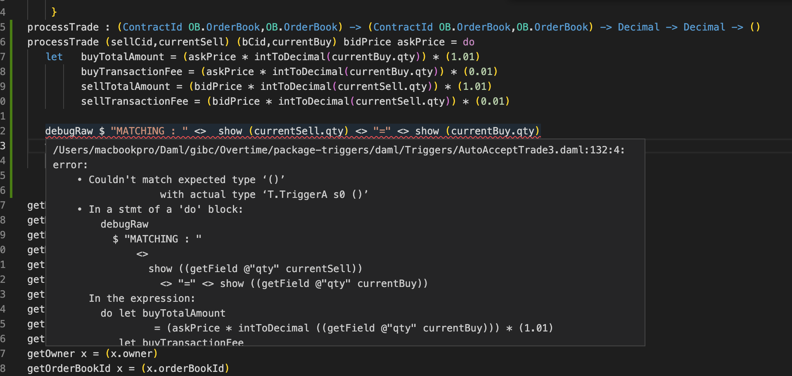This screenshot has width=792, height=376.
Task: Click the underlined debugRaw function call
Action: click(69, 131)
